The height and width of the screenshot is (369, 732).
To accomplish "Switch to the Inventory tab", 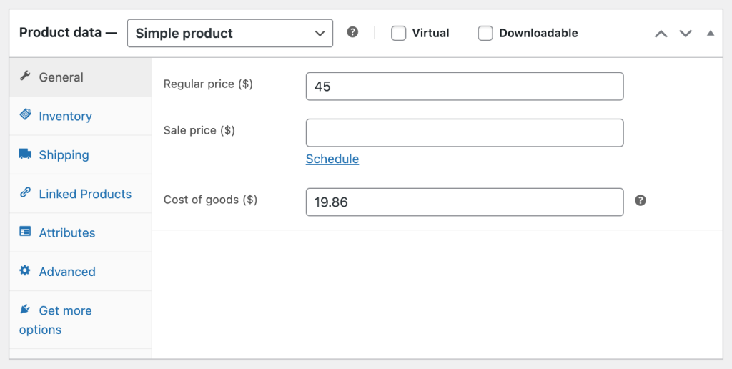I will [x=65, y=116].
